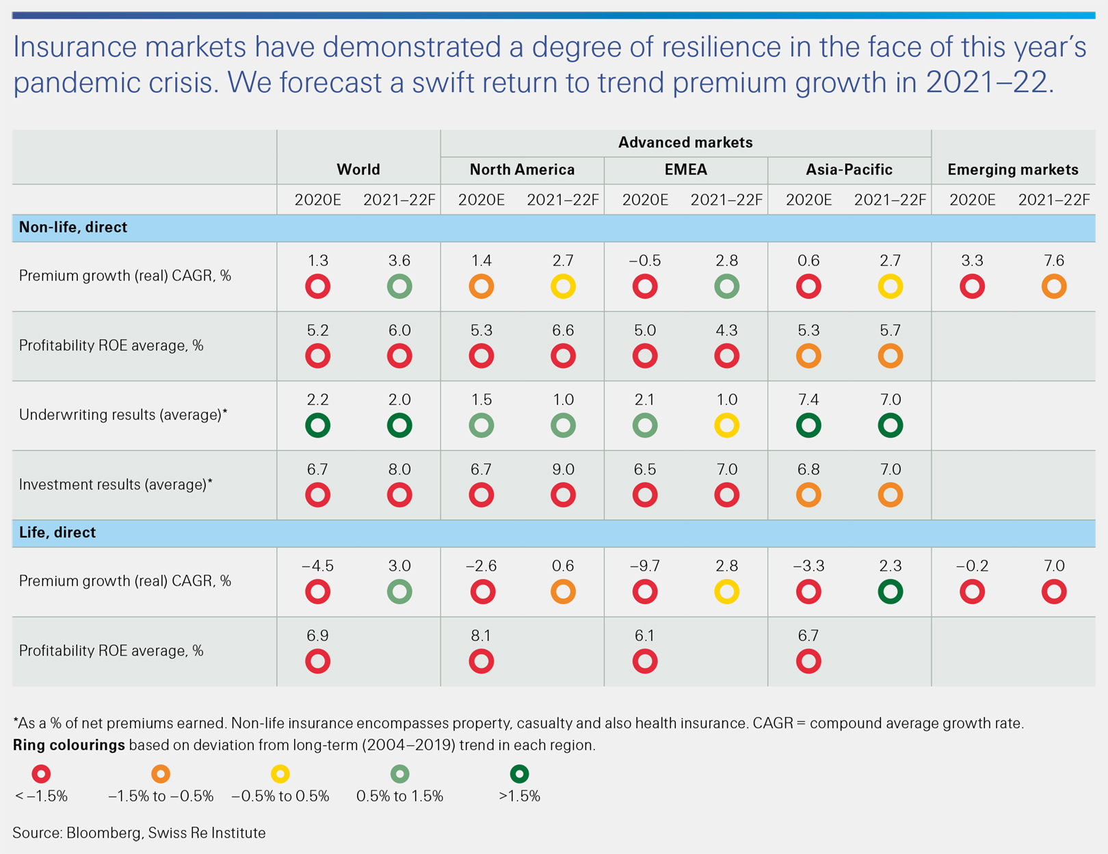Viewport: 1108px width, 854px height.
Task: Select the Emerging markets column header
Action: point(1012,170)
